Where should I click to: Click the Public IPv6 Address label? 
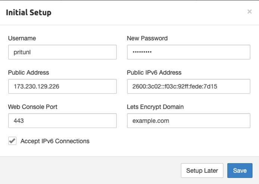pos(154,72)
